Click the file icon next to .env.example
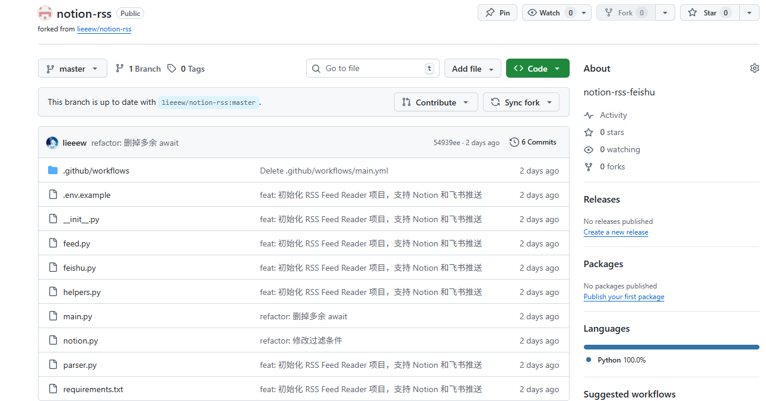This screenshot has height=401, width=766. pos(53,195)
